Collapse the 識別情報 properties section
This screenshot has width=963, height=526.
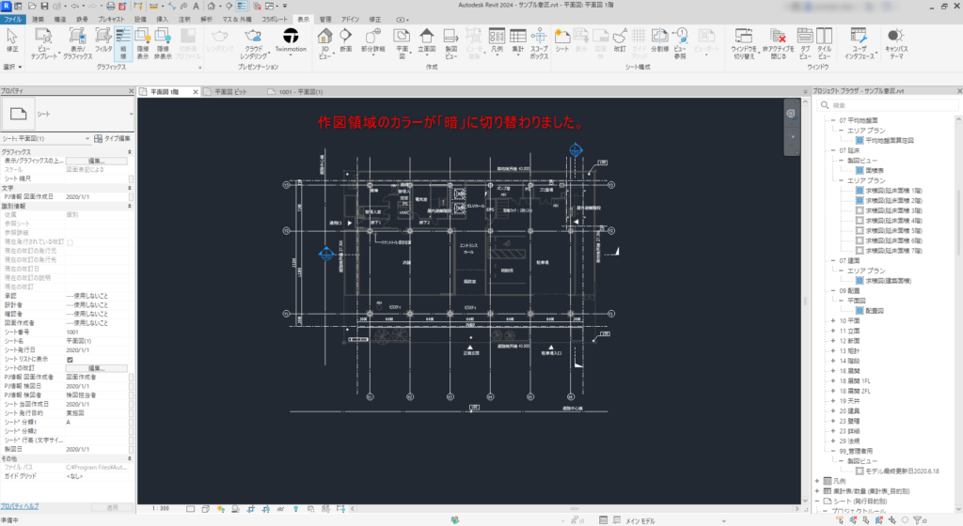pos(130,206)
